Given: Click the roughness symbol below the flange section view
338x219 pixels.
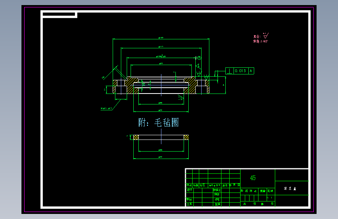Looking at the screenshot, I should coord(181,98).
